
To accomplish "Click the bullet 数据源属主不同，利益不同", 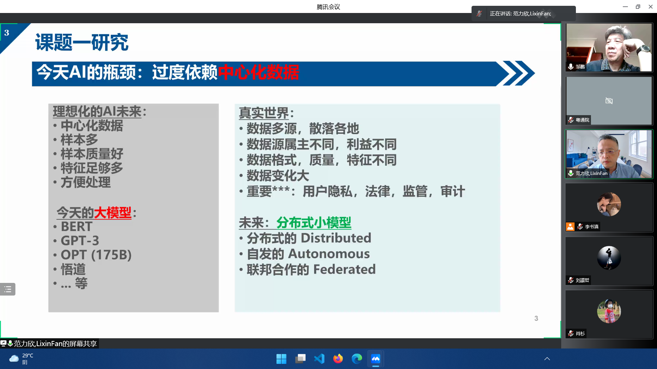I will (322, 145).
